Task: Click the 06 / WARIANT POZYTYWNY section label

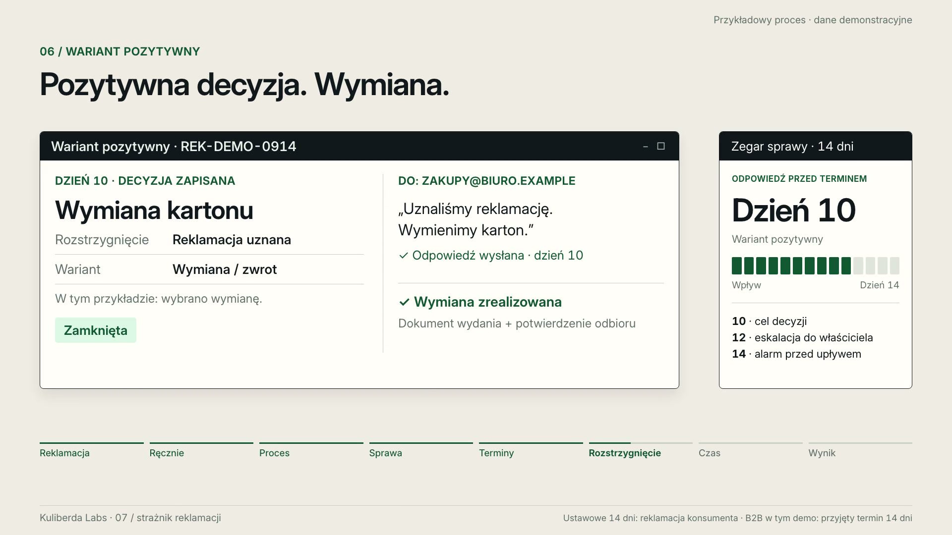Action: pyautogui.click(x=120, y=52)
